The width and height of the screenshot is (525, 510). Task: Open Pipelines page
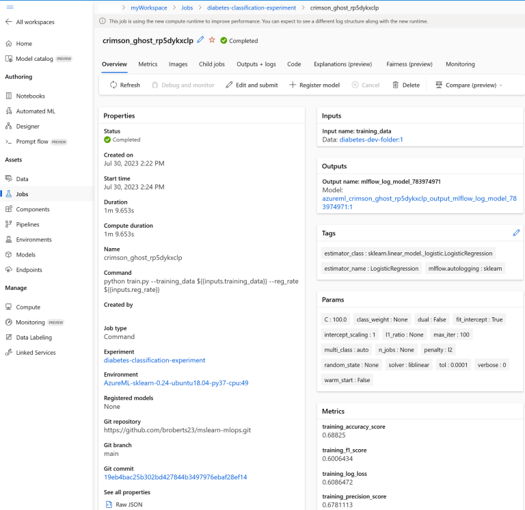coord(23,224)
